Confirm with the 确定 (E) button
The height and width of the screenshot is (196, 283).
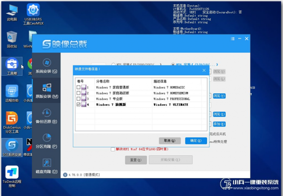tap(196, 141)
